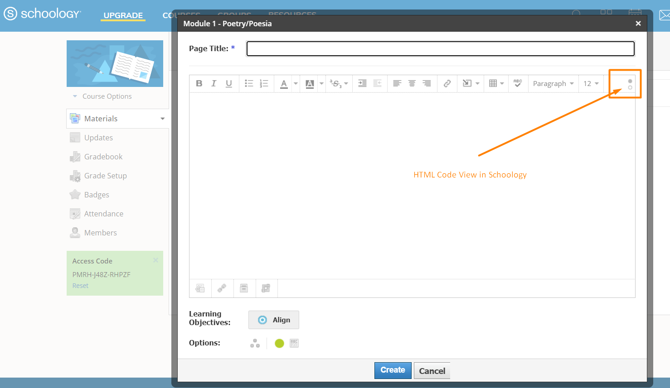The height and width of the screenshot is (388, 670).
Task: Expand the Materials dropdown arrow
Action: (163, 119)
